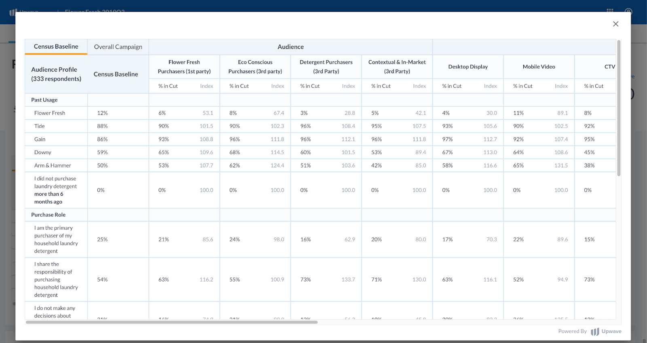647x343 pixels.
Task: Click the 105.6 Desktop Display index for Tide
Action: coord(490,126)
